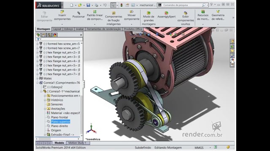Select Plano frontal in the tree

(x=59, y=117)
